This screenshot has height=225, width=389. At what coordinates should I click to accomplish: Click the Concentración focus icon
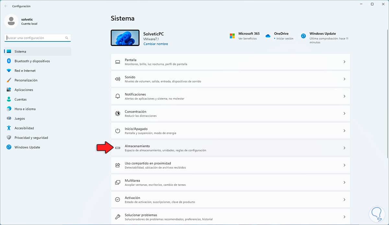tap(118, 113)
